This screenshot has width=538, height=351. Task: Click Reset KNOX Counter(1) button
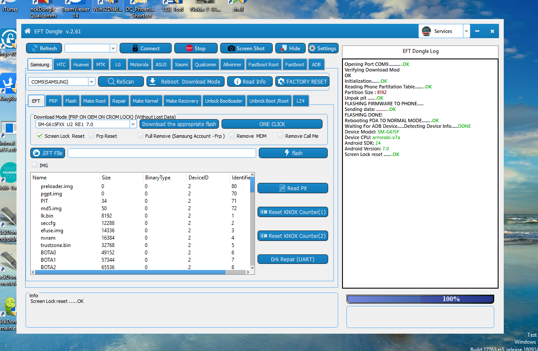pyautogui.click(x=293, y=212)
